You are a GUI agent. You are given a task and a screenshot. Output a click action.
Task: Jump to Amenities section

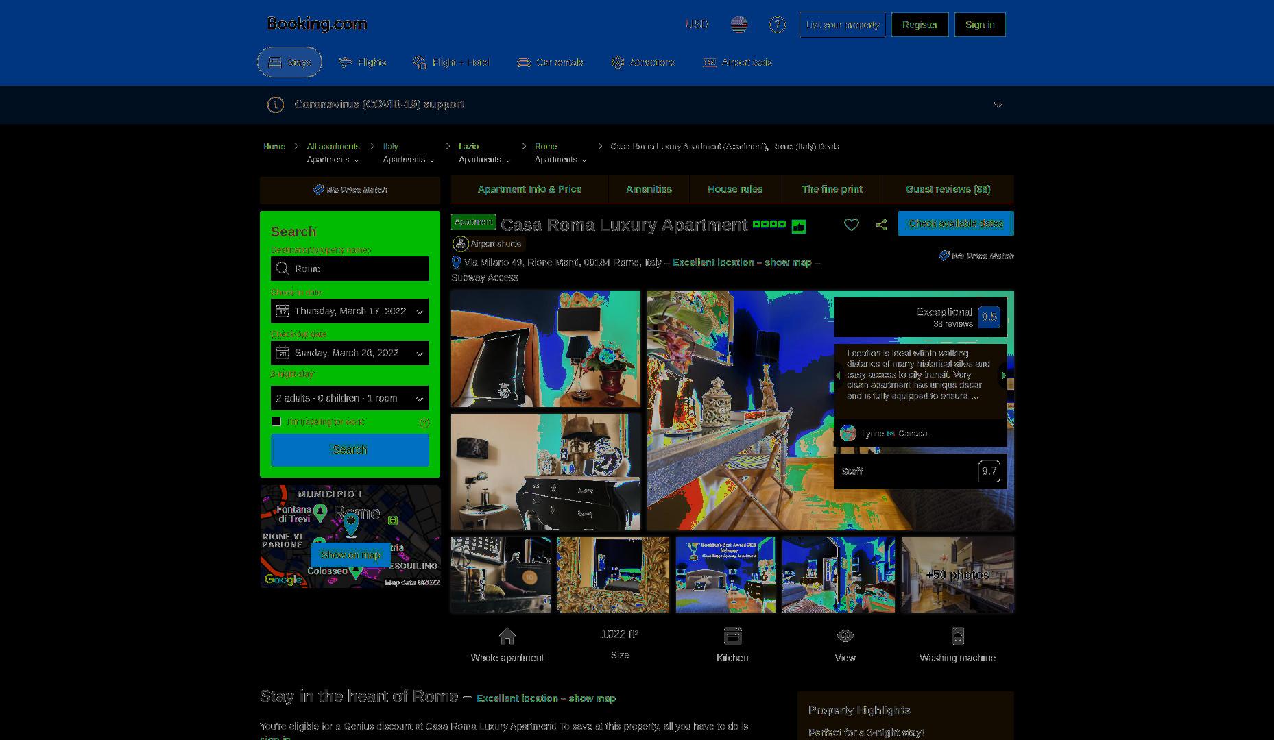pyautogui.click(x=649, y=189)
